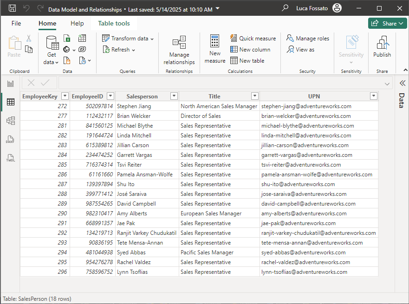Select the Title column header
This screenshot has height=304, width=409.
tap(214, 96)
